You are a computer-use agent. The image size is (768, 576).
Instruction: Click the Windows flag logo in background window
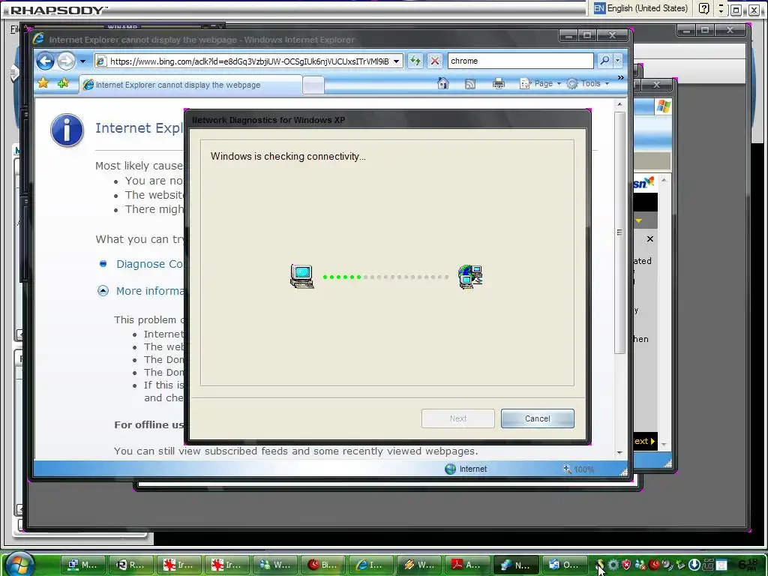[663, 106]
